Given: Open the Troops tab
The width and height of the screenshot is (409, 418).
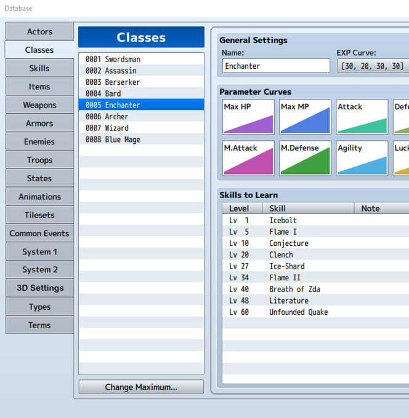Looking at the screenshot, I should click(39, 160).
